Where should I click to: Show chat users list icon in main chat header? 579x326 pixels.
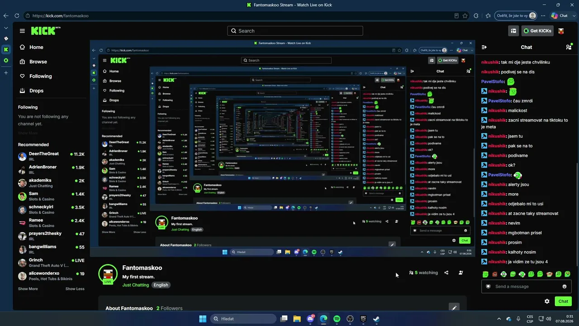tap(569, 47)
